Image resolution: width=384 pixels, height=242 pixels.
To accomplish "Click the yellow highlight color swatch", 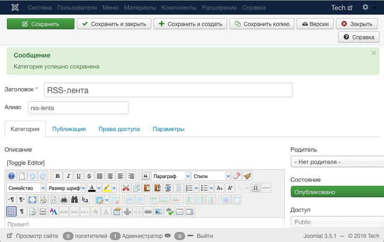I will coord(106,188).
